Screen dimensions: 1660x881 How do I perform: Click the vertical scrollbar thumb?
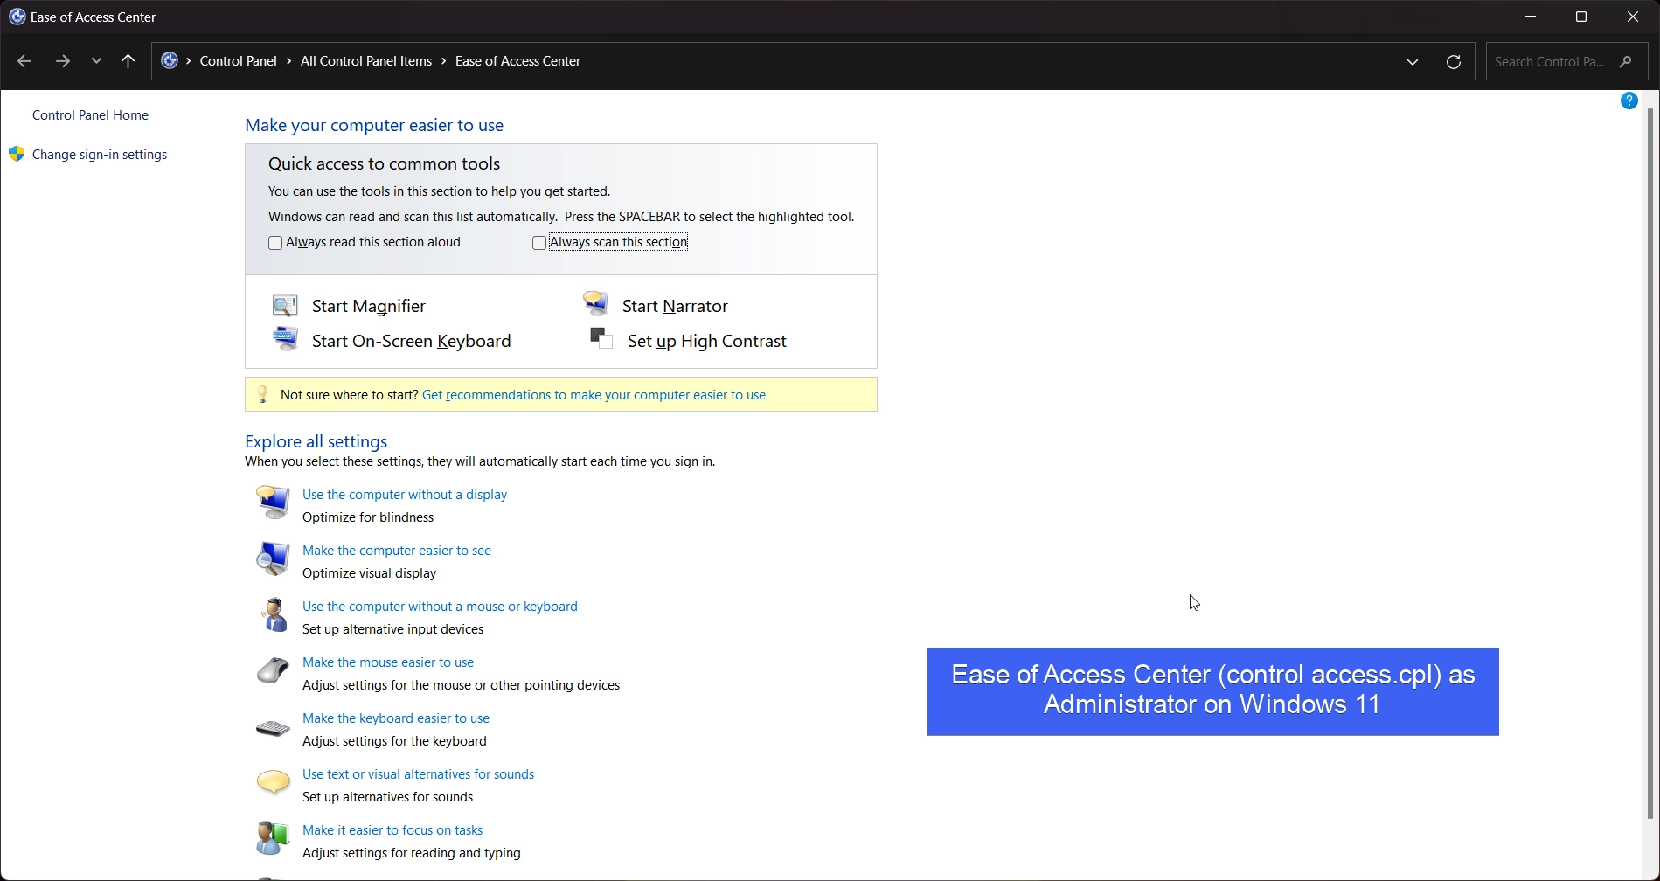coord(1650,463)
